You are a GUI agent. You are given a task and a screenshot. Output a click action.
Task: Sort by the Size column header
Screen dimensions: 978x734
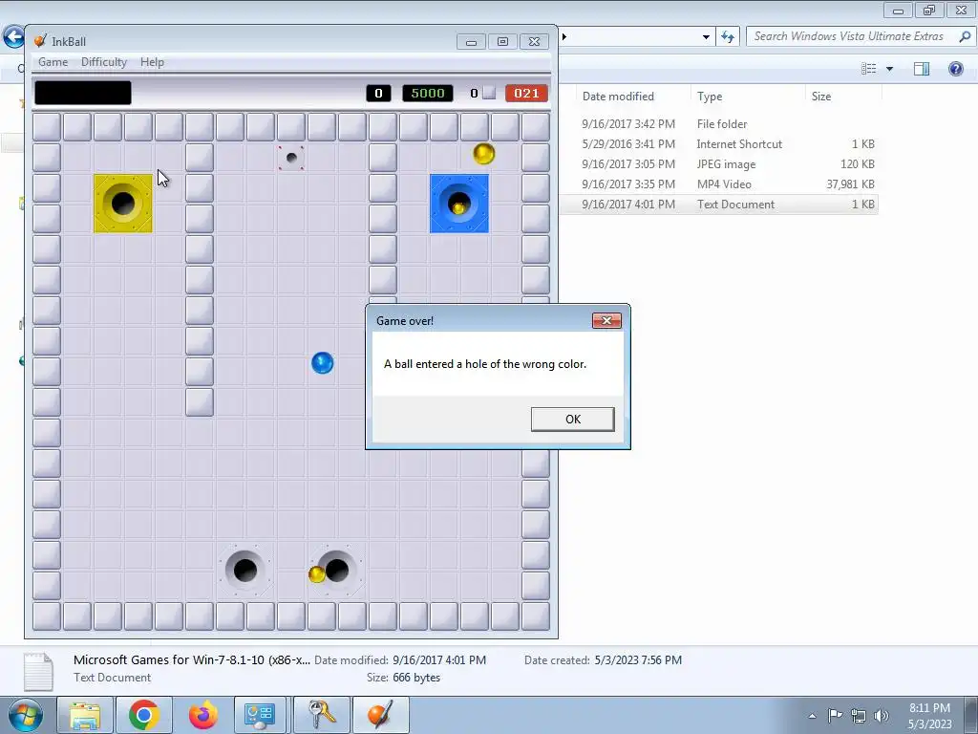click(843, 97)
